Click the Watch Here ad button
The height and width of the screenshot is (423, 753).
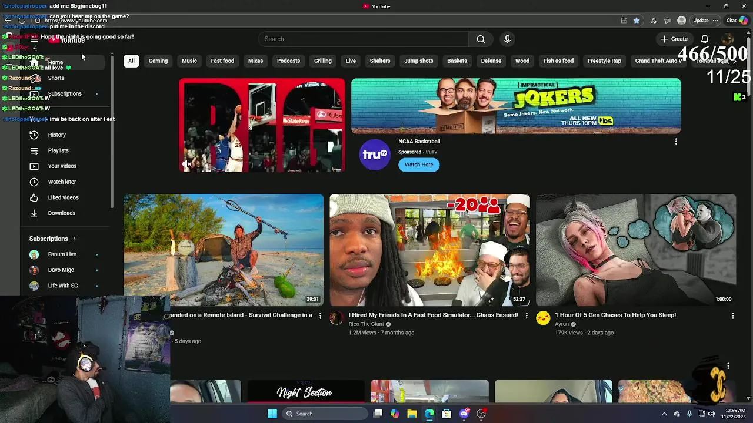[x=419, y=164]
